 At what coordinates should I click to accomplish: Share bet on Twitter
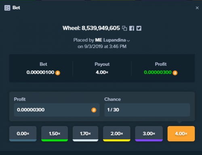tap(139, 28)
